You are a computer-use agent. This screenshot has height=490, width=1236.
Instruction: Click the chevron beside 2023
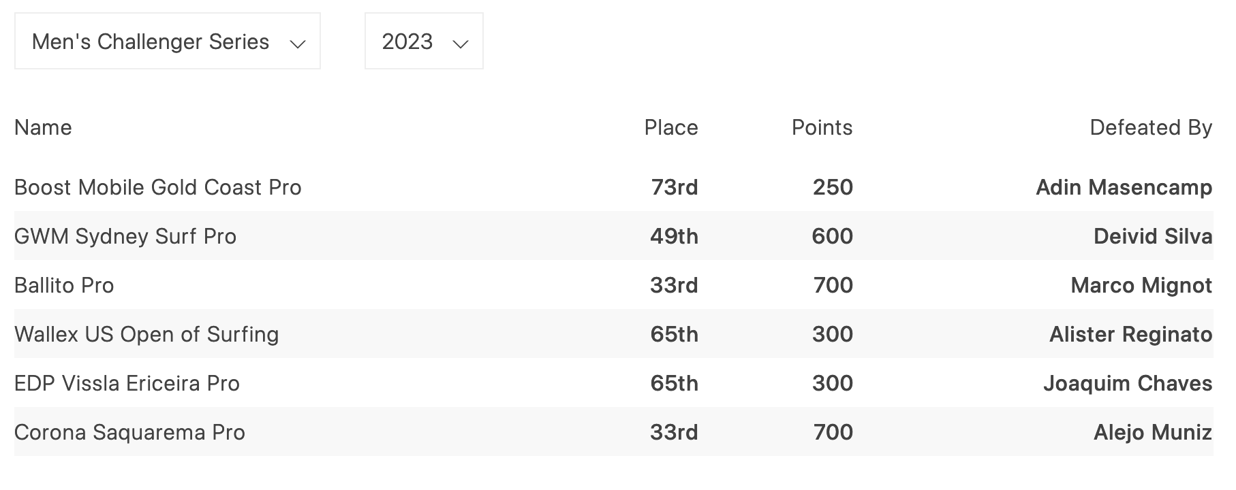(x=461, y=44)
